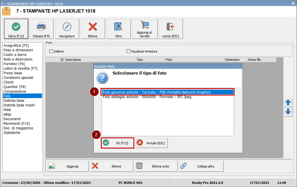Open the Statistiche section
Screen dimensions: 297x187
[x=12, y=133]
